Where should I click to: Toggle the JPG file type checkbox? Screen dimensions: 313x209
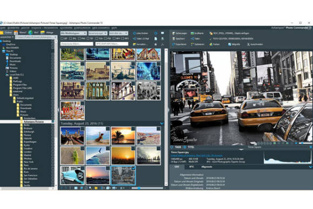coord(71,38)
